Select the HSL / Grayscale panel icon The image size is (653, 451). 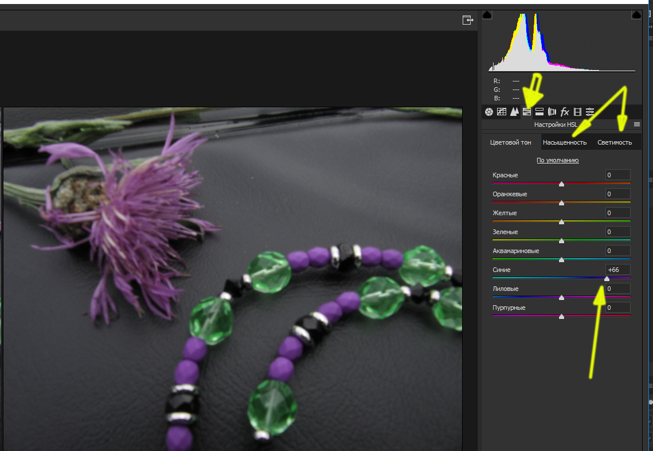[x=527, y=112]
